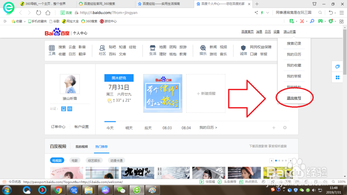
Task: Click the profile avatar photo
Action: pyautogui.click(x=70, y=84)
